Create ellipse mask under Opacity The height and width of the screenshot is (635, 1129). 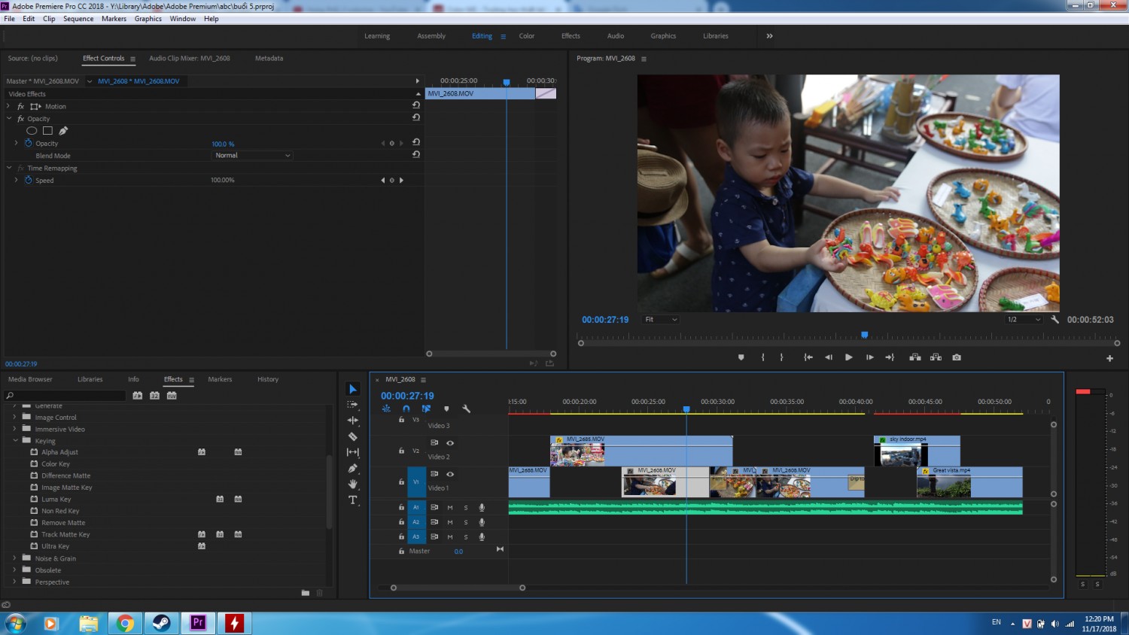point(32,131)
